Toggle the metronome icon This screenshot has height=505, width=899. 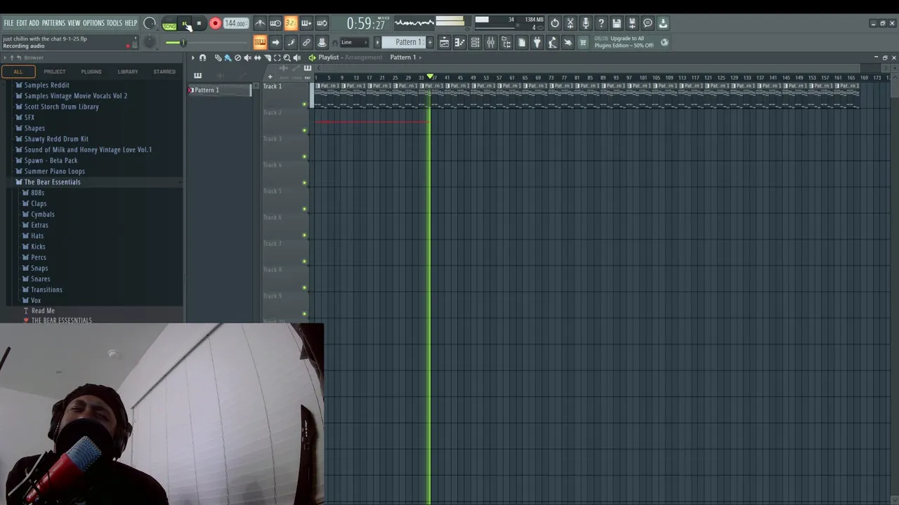[260, 23]
